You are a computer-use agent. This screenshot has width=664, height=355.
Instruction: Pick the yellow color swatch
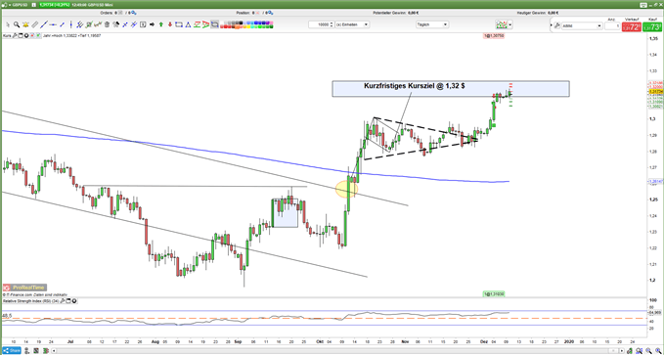coord(248,27)
